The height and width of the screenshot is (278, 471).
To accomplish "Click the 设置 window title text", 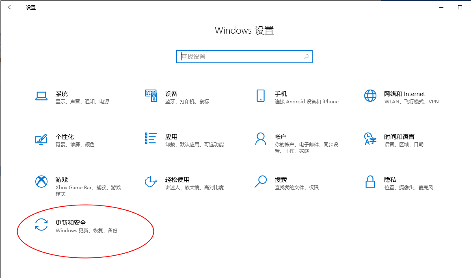I will point(30,8).
